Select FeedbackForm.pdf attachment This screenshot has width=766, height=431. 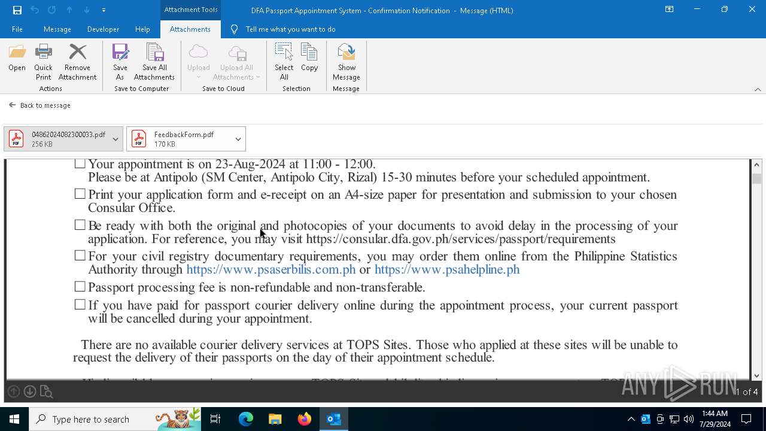click(x=179, y=139)
